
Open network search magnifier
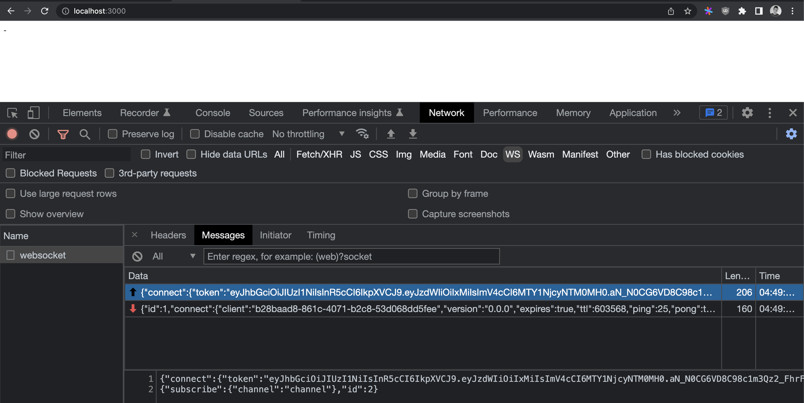tap(85, 134)
